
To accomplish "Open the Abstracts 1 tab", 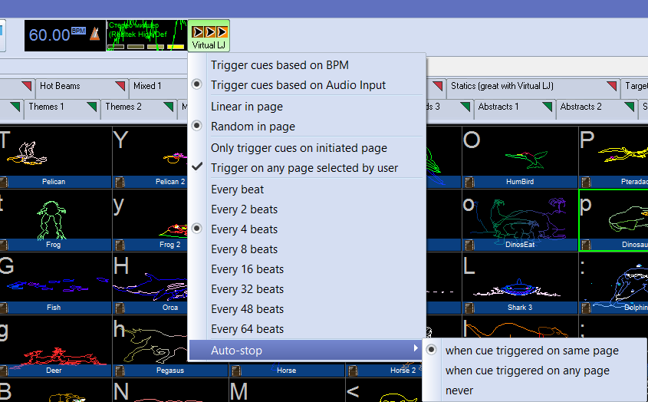I will [x=499, y=107].
